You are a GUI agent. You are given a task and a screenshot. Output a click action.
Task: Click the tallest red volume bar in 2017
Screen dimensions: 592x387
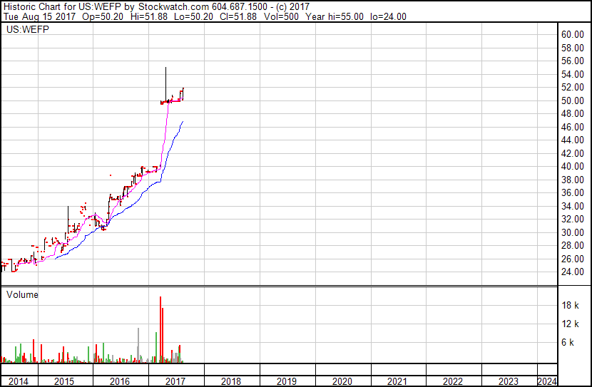coord(160,330)
